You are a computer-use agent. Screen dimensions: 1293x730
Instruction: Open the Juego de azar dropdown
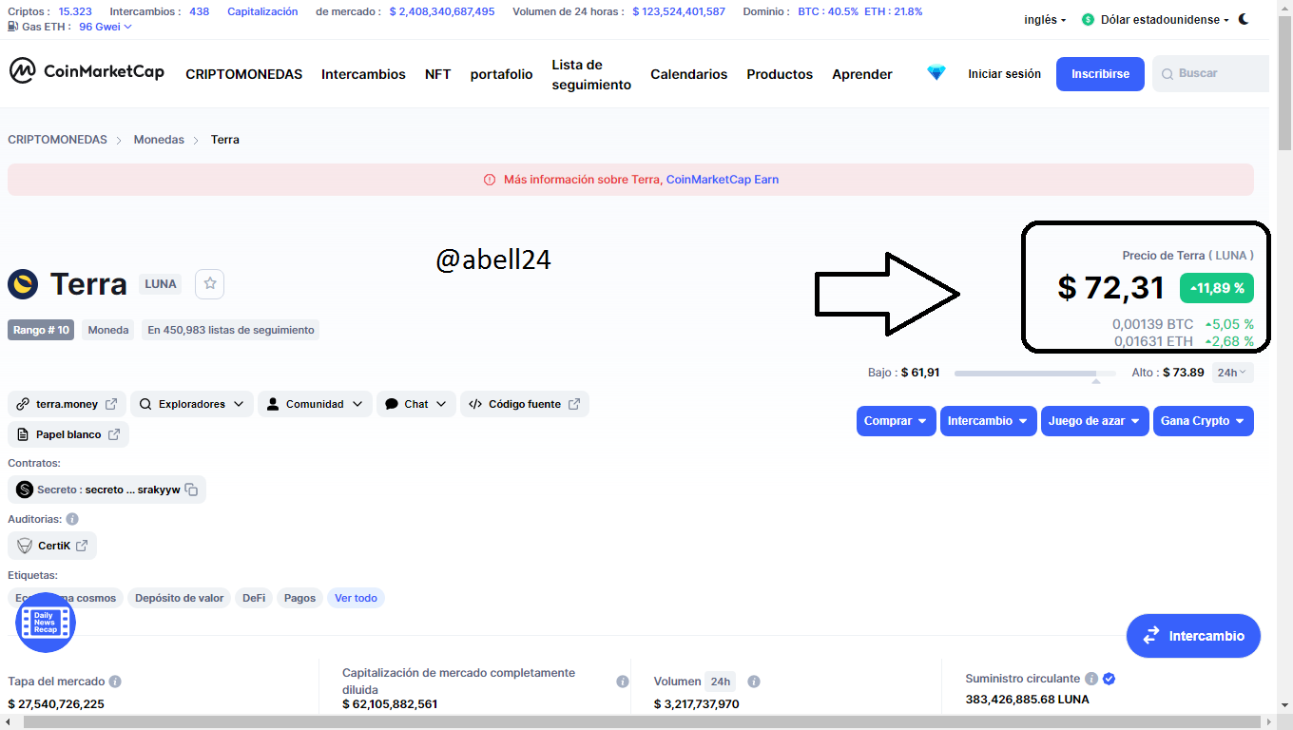point(1095,421)
